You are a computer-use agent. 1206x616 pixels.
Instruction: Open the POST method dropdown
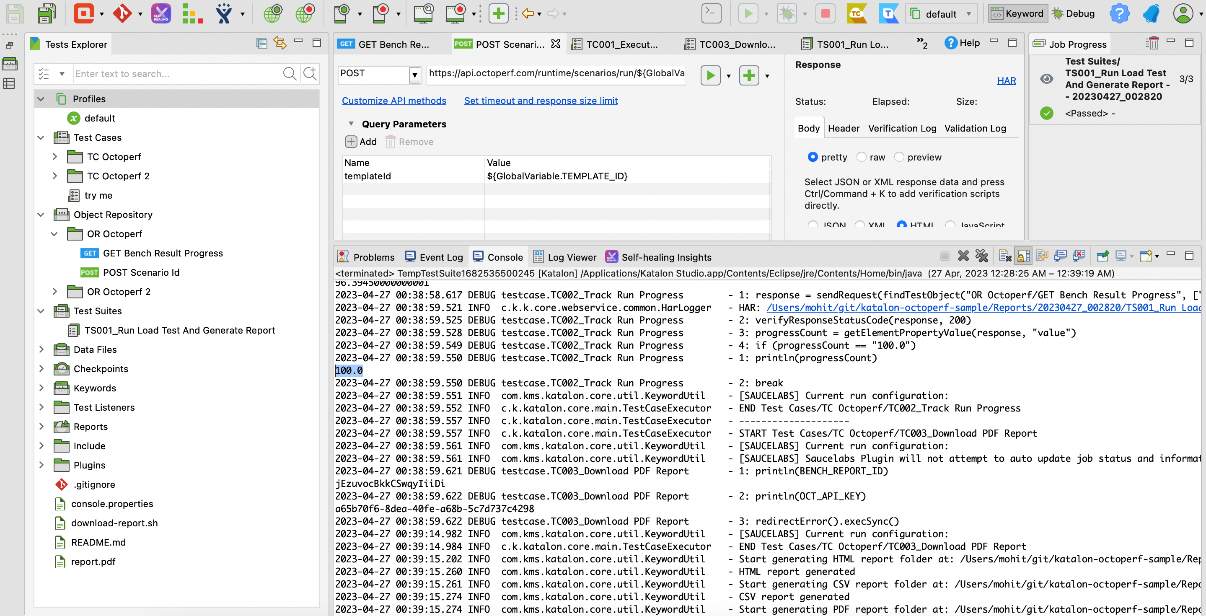click(x=414, y=75)
